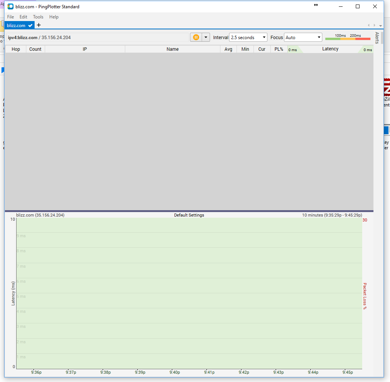Click the target address field ipv4:blizz.com
Image resolution: width=390 pixels, height=382 pixels.
[97, 37]
